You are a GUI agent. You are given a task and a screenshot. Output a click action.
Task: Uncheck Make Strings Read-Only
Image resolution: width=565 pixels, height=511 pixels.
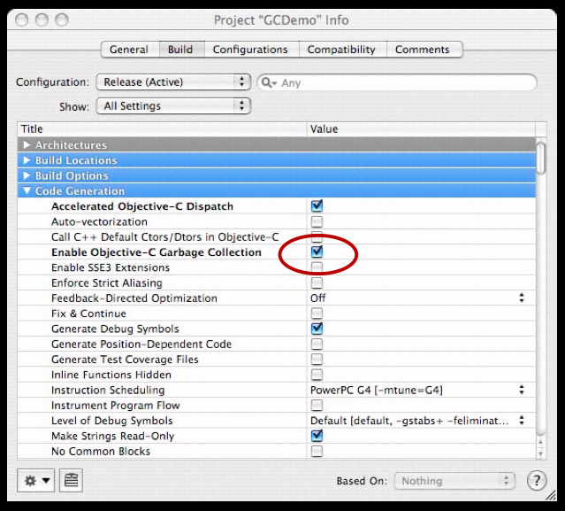point(317,436)
